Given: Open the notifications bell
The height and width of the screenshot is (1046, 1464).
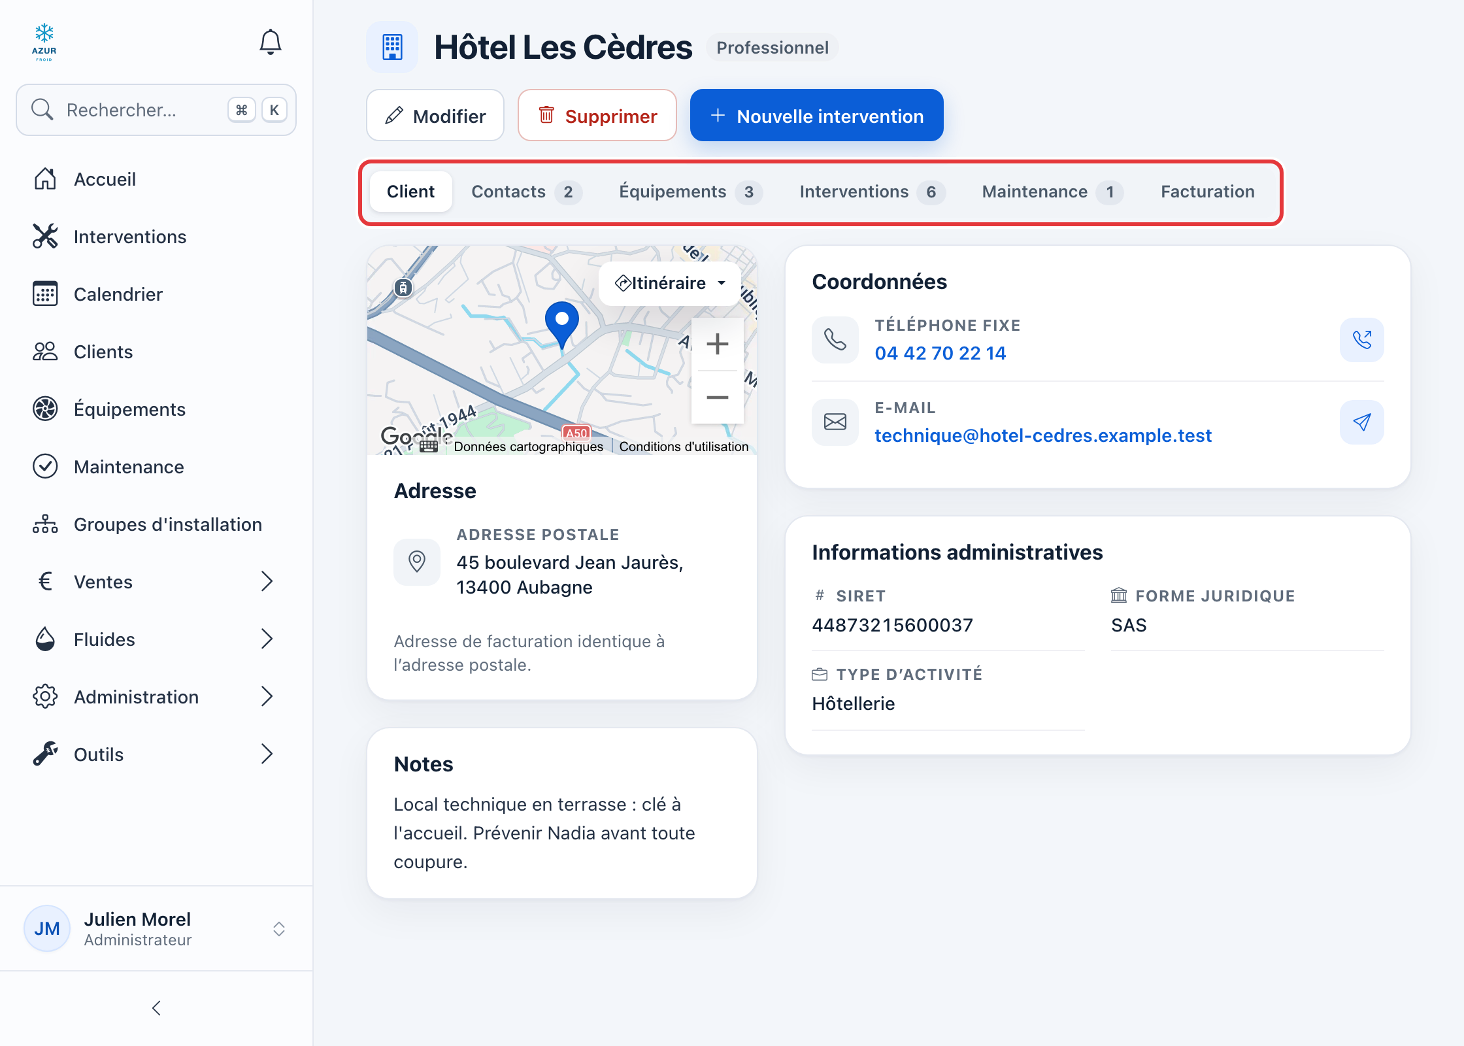Looking at the screenshot, I should coord(270,42).
